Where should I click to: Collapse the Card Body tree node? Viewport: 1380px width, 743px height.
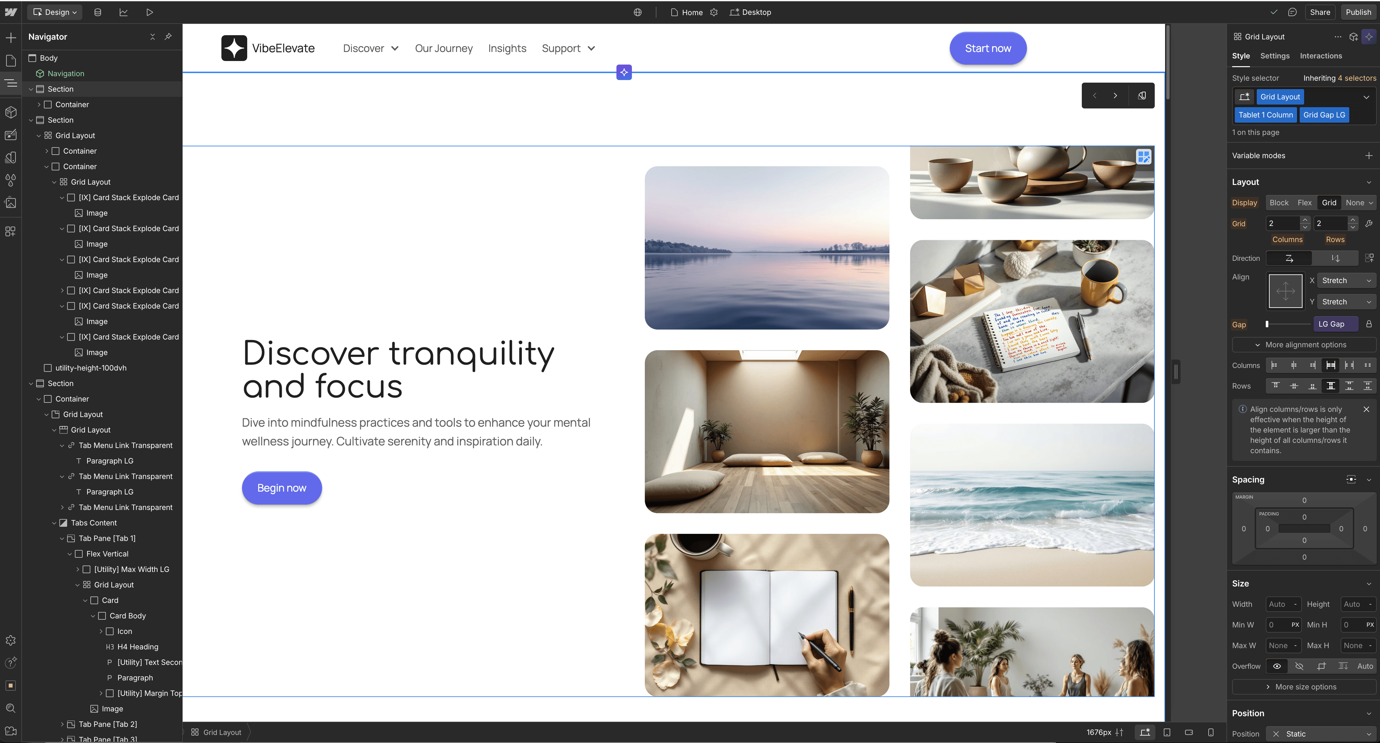coord(93,616)
